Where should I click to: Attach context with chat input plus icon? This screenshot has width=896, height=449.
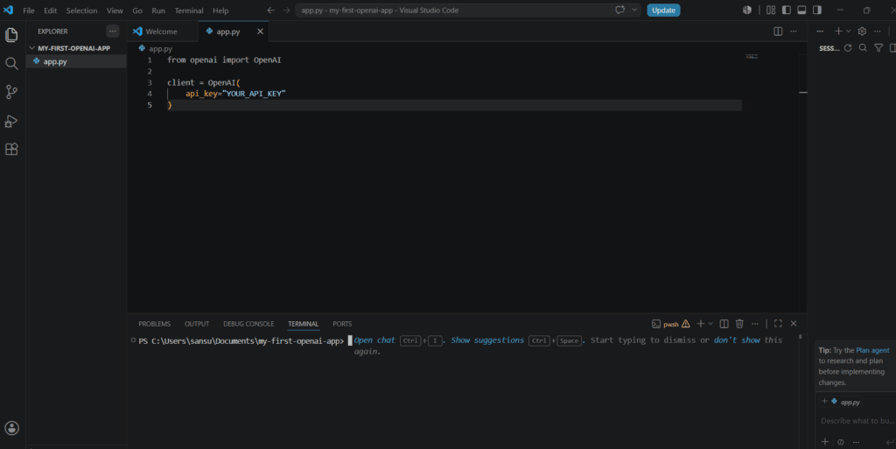[x=824, y=442]
